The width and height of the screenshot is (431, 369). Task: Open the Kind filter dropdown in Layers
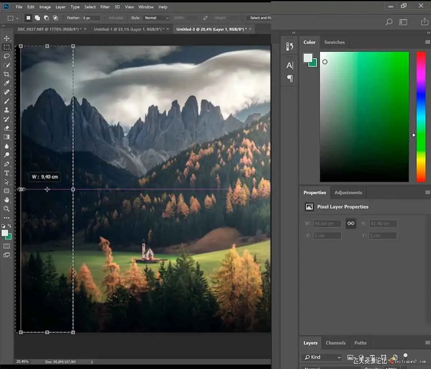pyautogui.click(x=322, y=357)
